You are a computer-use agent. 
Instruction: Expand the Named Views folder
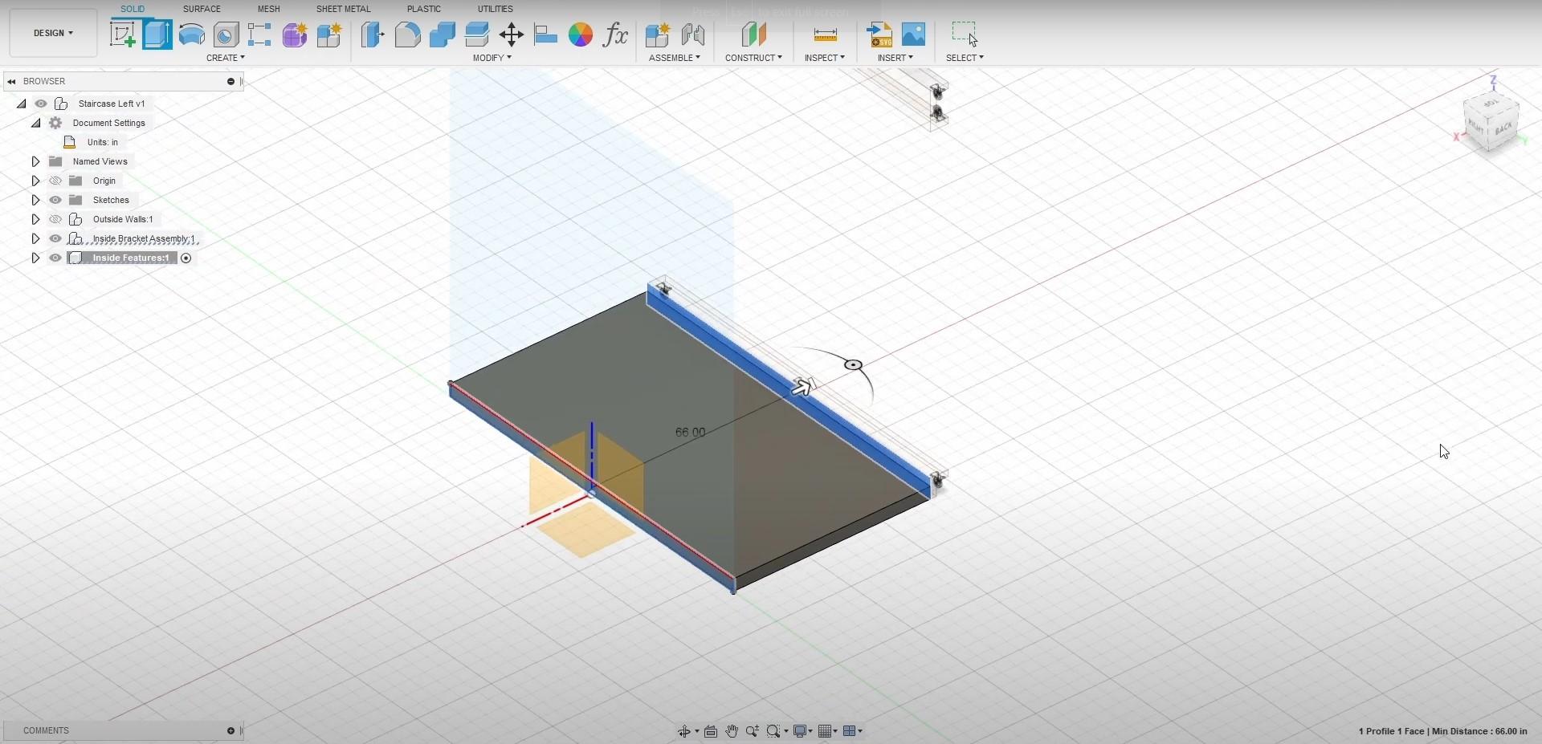click(35, 161)
